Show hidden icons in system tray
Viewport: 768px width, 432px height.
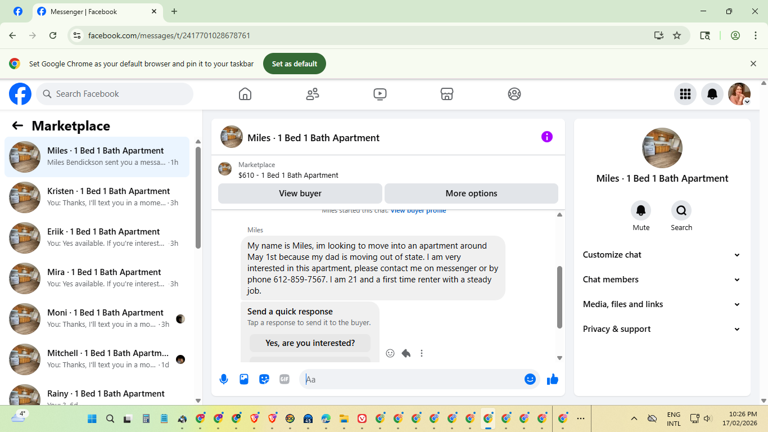tap(634, 418)
